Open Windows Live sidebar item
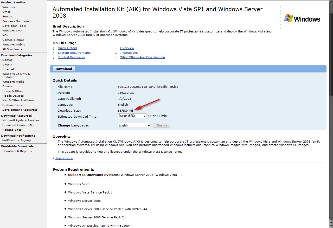This screenshot has width=333, height=228. [x=12, y=31]
